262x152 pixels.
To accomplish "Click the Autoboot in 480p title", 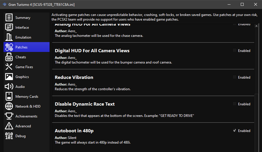I will pyautogui.click(x=74, y=131).
